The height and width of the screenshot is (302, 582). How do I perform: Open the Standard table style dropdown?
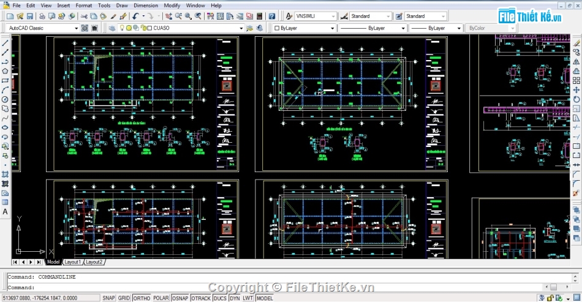pos(426,17)
